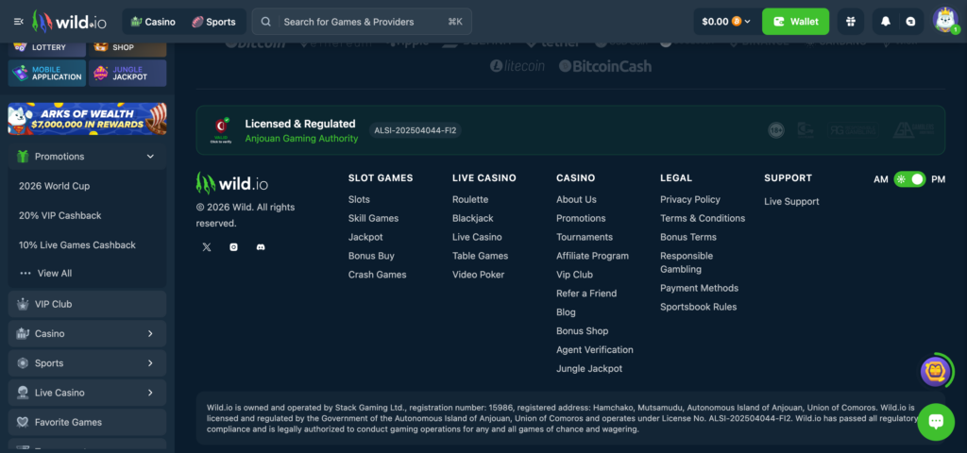Open the purple lion mascot widget
Image resolution: width=967 pixels, height=453 pixels.
click(934, 370)
